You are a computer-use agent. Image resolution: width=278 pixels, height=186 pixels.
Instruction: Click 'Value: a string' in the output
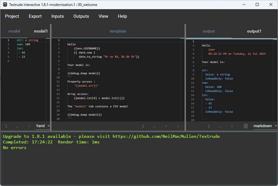click(x=217, y=75)
